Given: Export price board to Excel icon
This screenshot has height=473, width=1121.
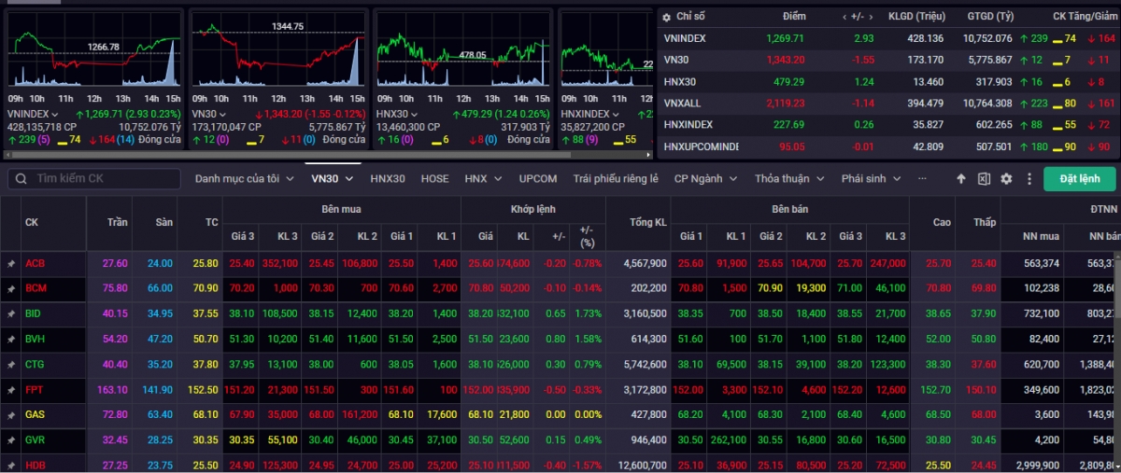Looking at the screenshot, I should [984, 179].
